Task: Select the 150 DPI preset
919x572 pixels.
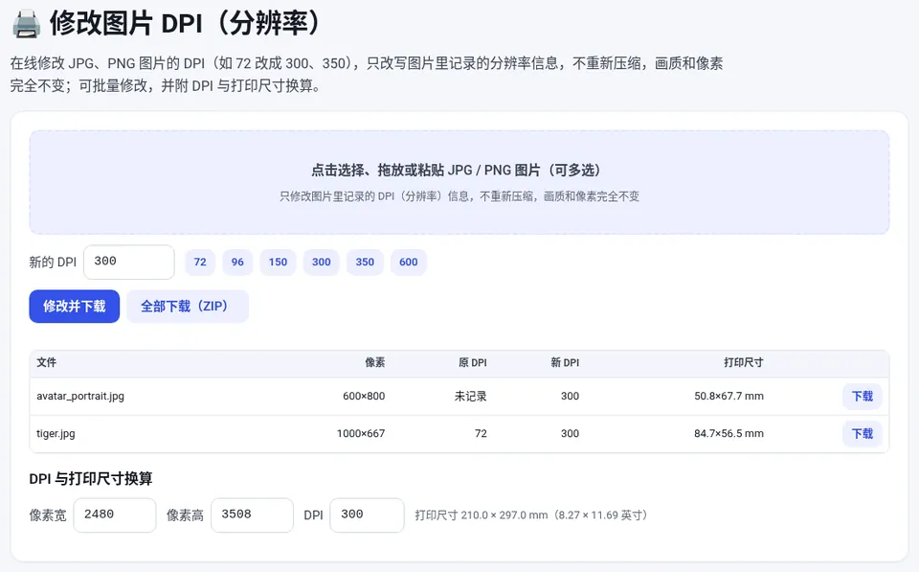Action: [x=278, y=263]
